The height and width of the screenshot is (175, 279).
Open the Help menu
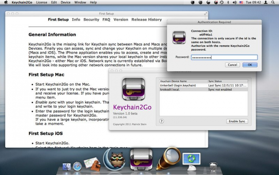93,2
